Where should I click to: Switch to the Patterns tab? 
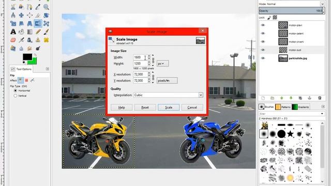(x=283, y=107)
